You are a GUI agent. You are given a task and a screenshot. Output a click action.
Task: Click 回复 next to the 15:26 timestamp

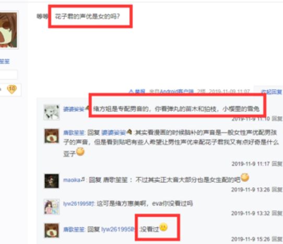point(277,239)
